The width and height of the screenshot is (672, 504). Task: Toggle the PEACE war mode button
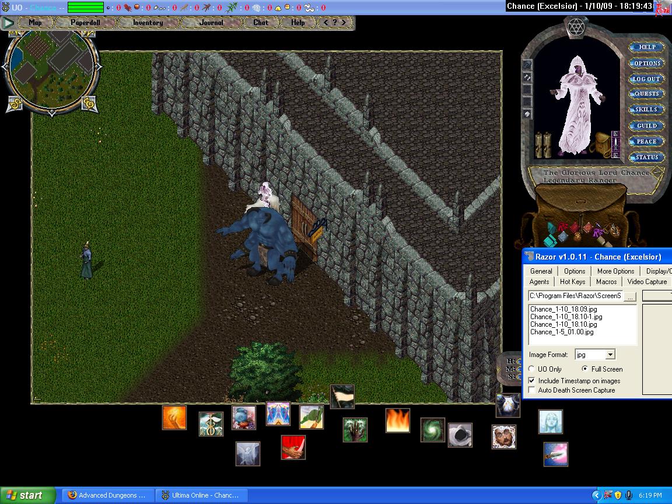coord(647,141)
